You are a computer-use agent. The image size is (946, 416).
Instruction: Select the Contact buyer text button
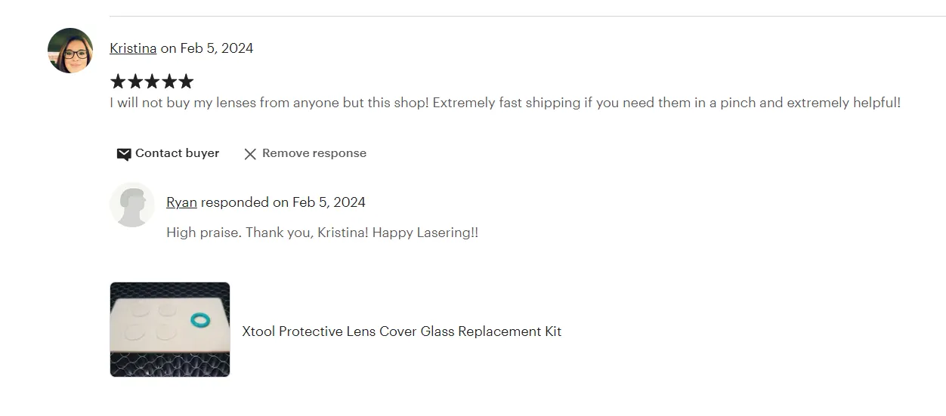tap(177, 153)
